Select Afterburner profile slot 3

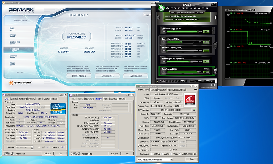(x=173, y=81)
